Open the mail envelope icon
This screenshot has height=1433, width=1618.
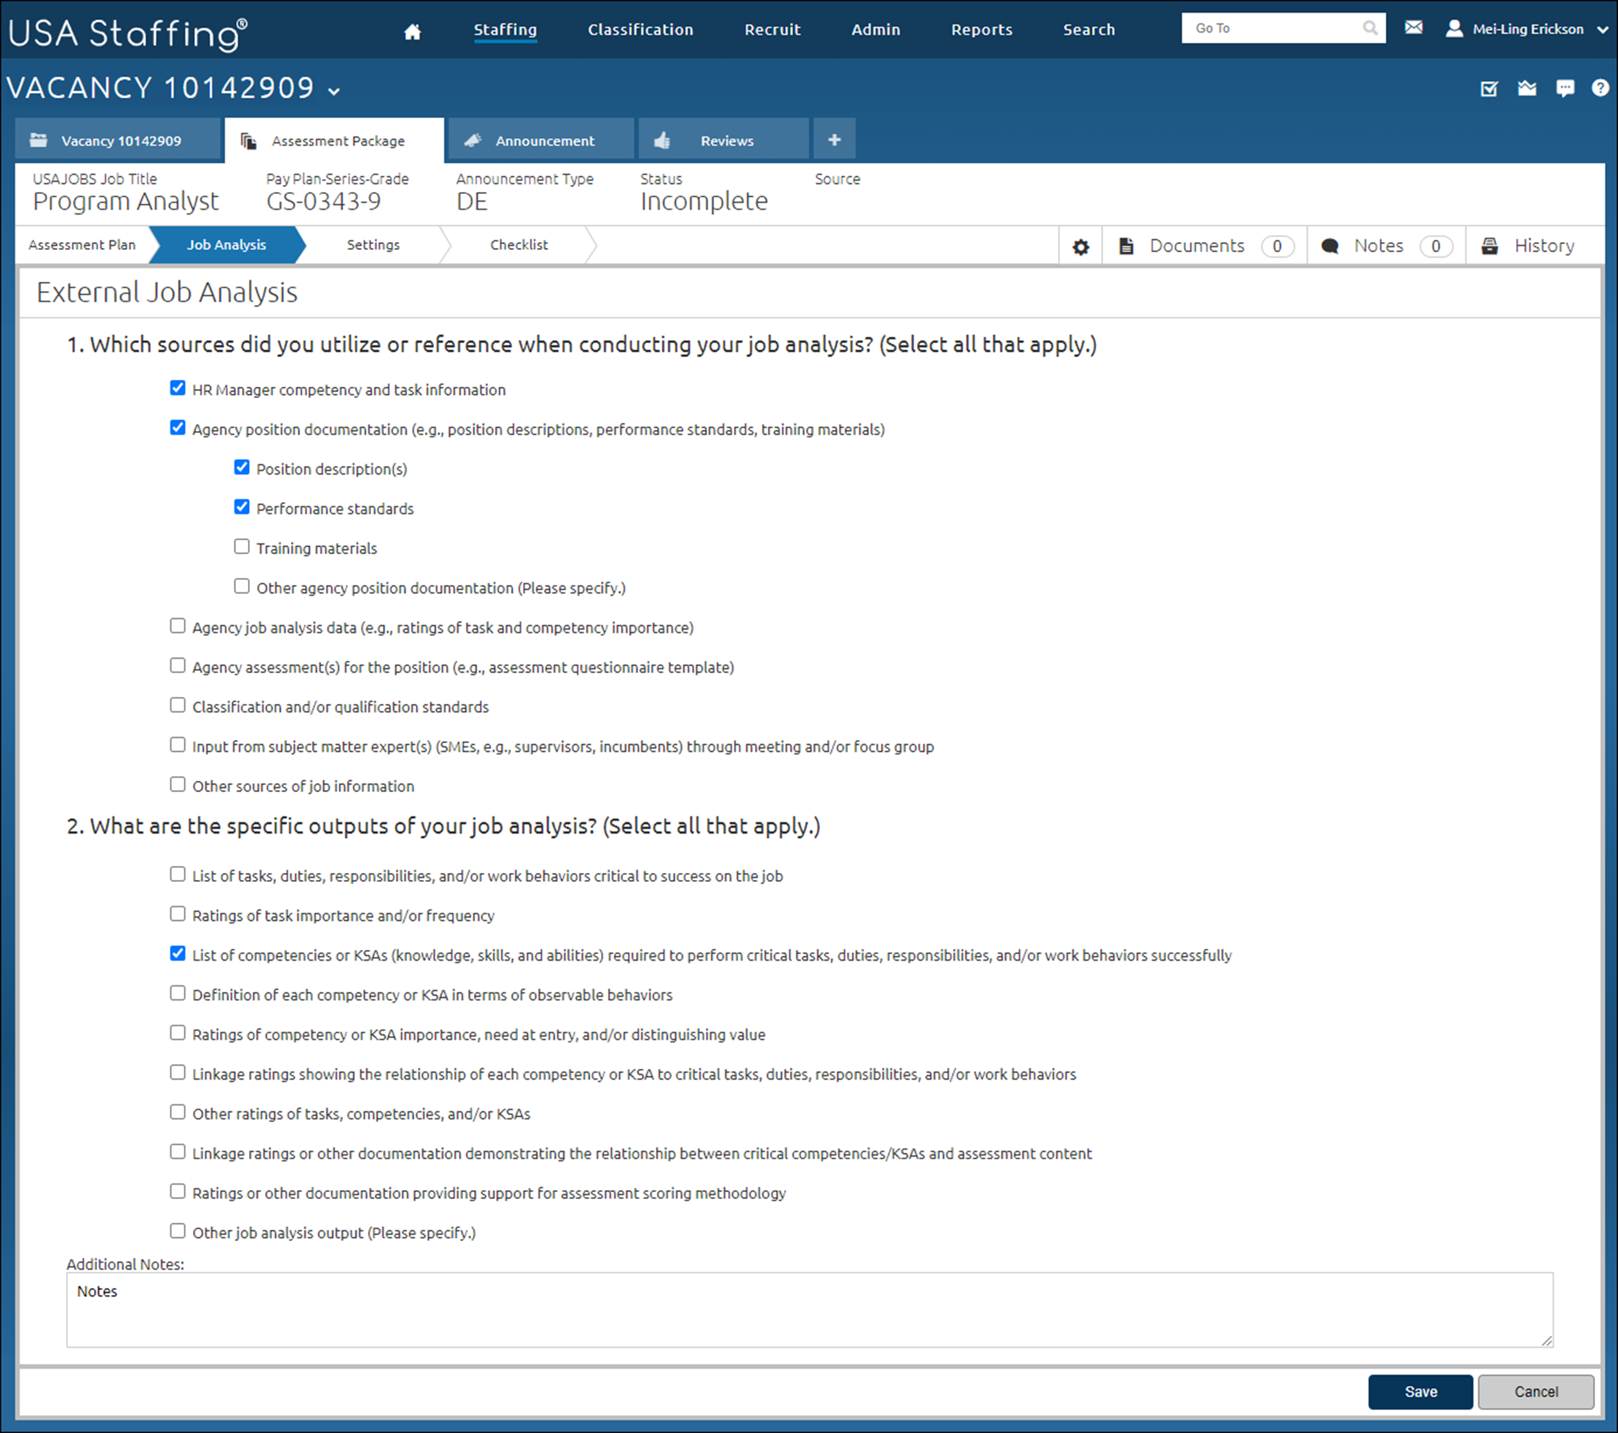[1414, 28]
